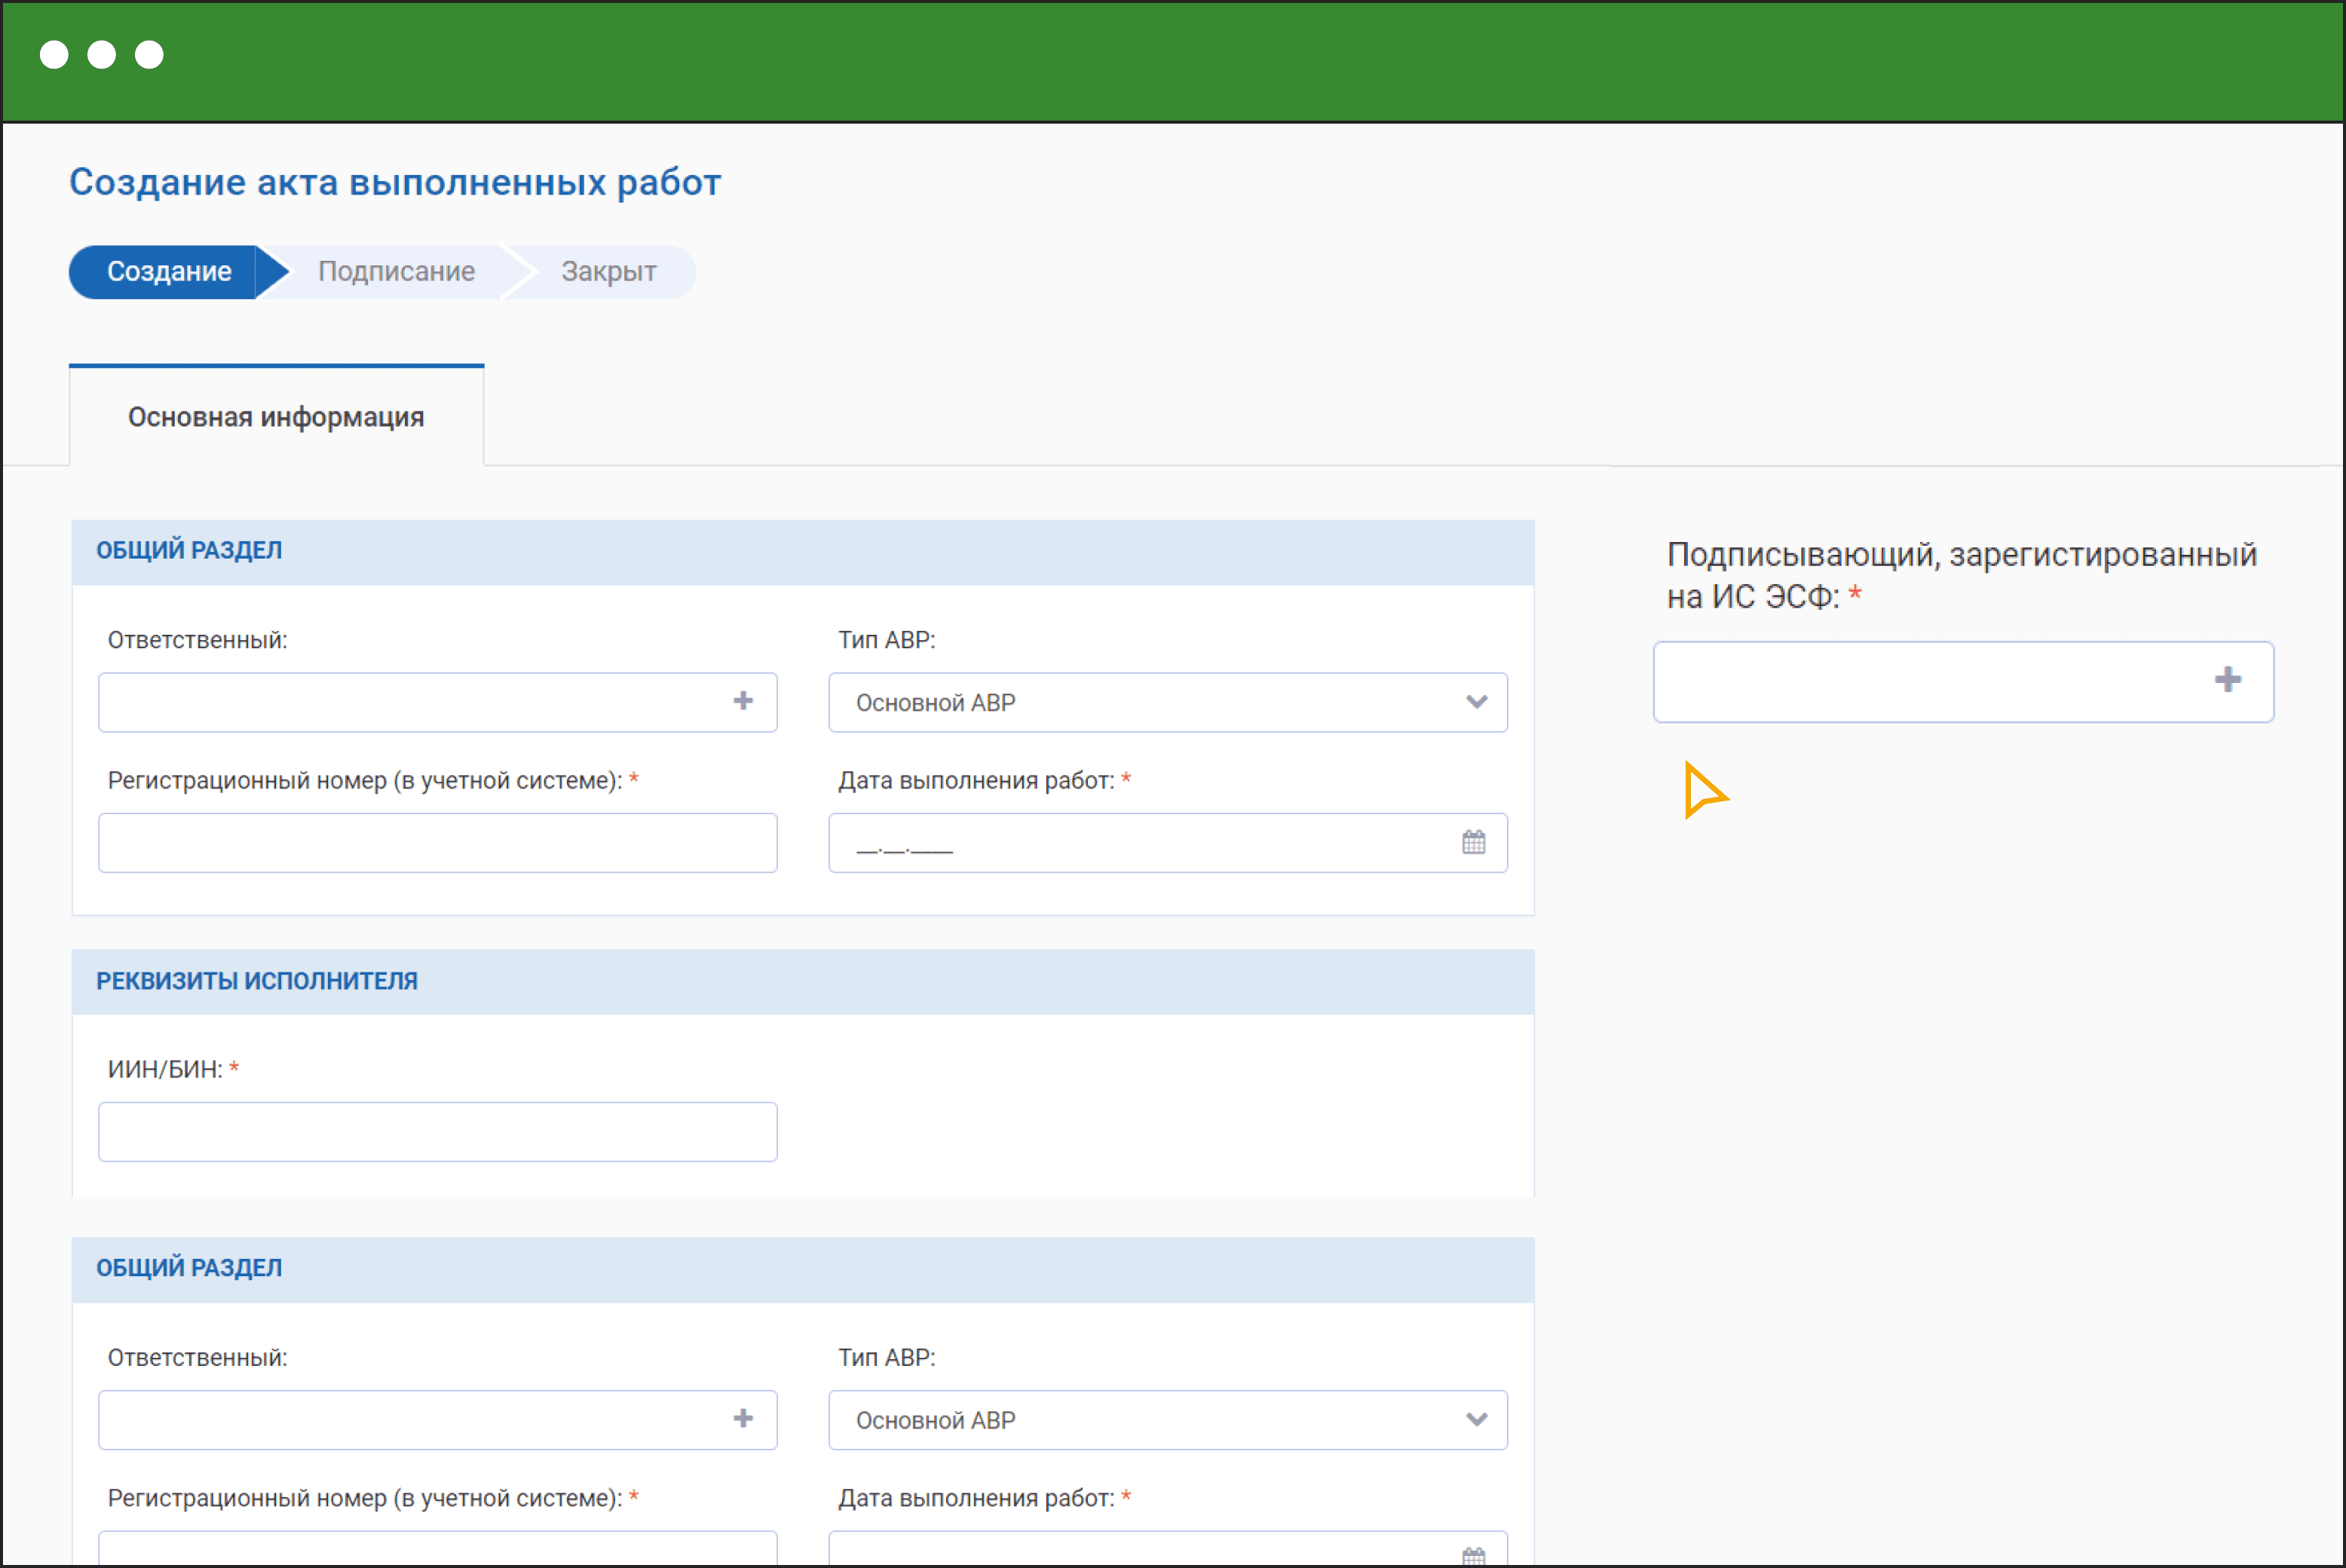Image resolution: width=2346 pixels, height=1568 pixels.
Task: Go to Закрыт step
Action: (x=608, y=271)
